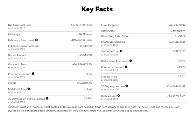
Task: Click the Shares Outstanding value 532,900,000
Action: [x=177, y=42]
